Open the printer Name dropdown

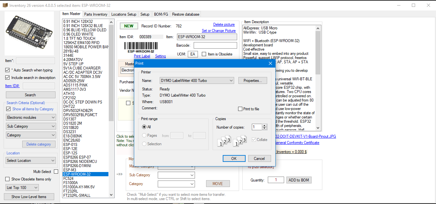click(197, 81)
